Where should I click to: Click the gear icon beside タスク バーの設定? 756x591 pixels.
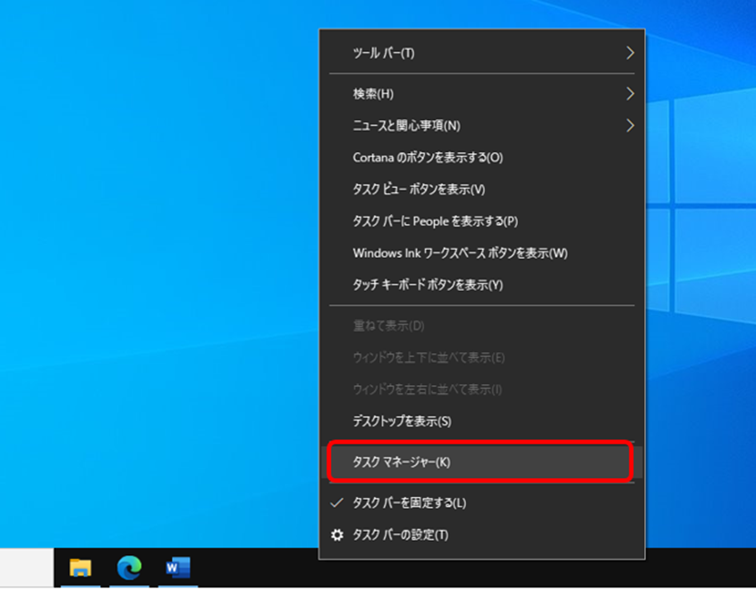337,535
